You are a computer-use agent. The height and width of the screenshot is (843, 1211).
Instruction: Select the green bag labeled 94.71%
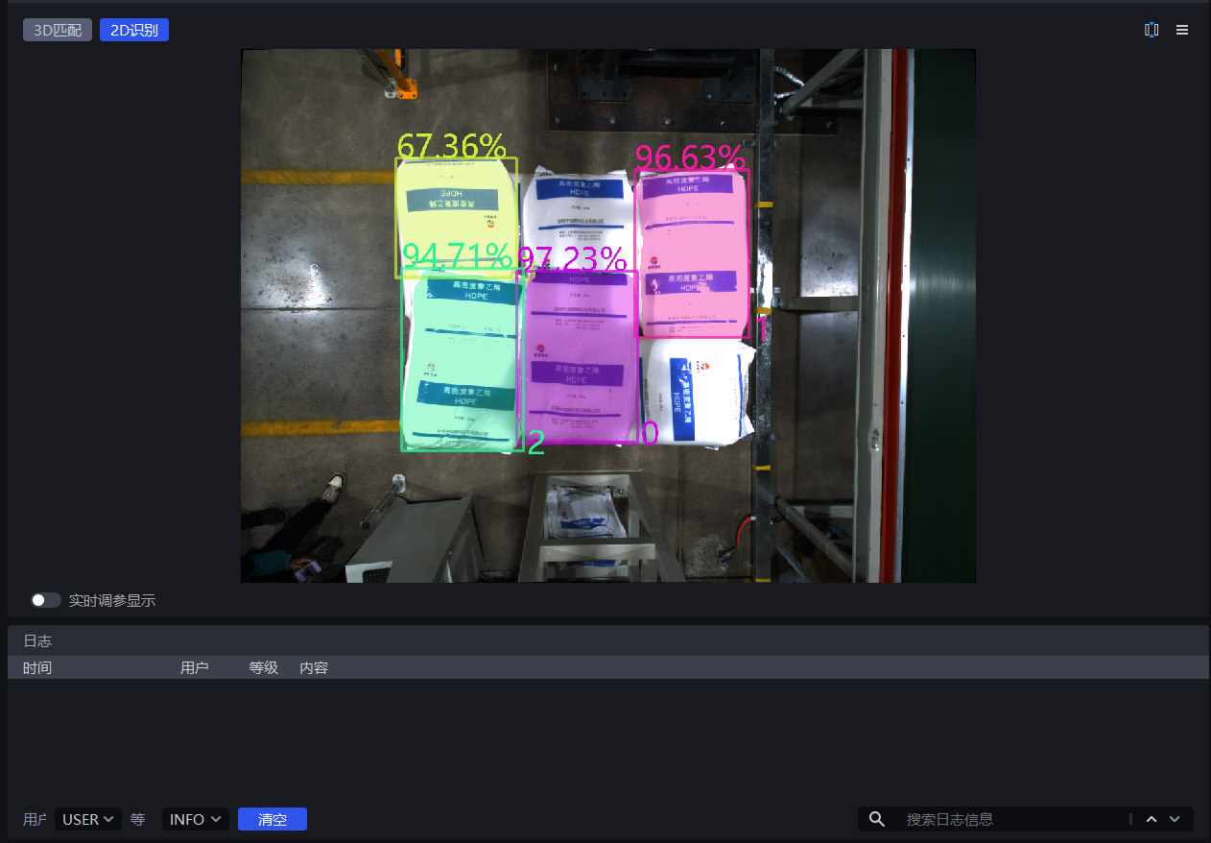[x=461, y=360]
